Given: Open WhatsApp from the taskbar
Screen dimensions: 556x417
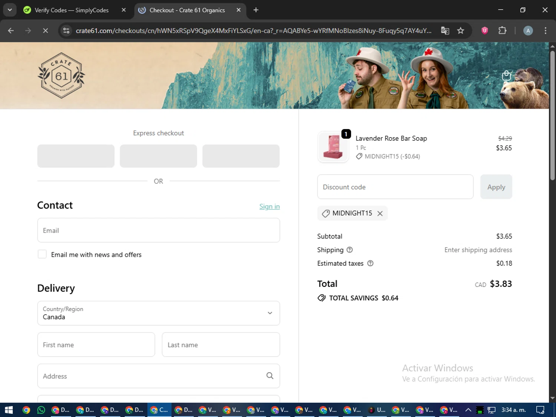Looking at the screenshot, I should coord(41,410).
